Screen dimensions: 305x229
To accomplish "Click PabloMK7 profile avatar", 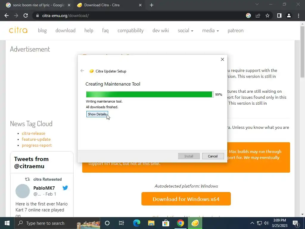I will click(23, 191).
